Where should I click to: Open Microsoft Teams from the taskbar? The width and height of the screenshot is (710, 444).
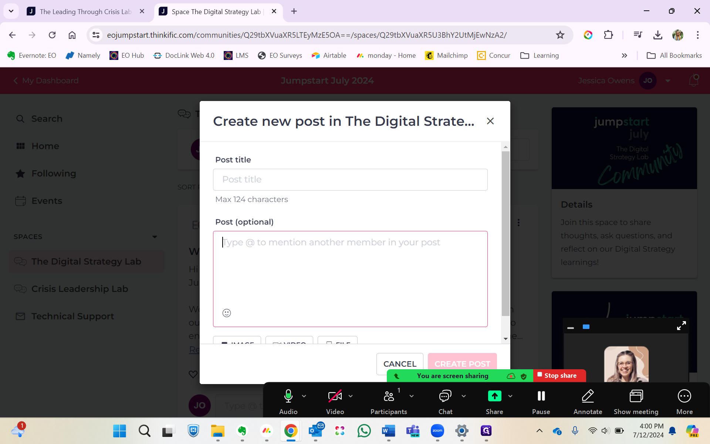coord(413,431)
